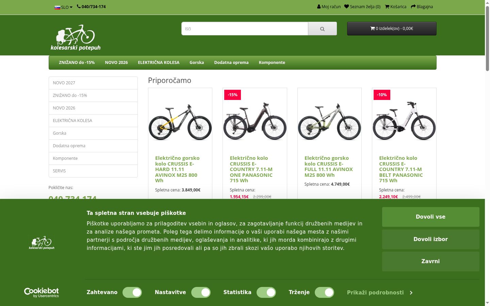Toggle the Zahtevano cookie switch
The width and height of the screenshot is (490, 306).
132,292
